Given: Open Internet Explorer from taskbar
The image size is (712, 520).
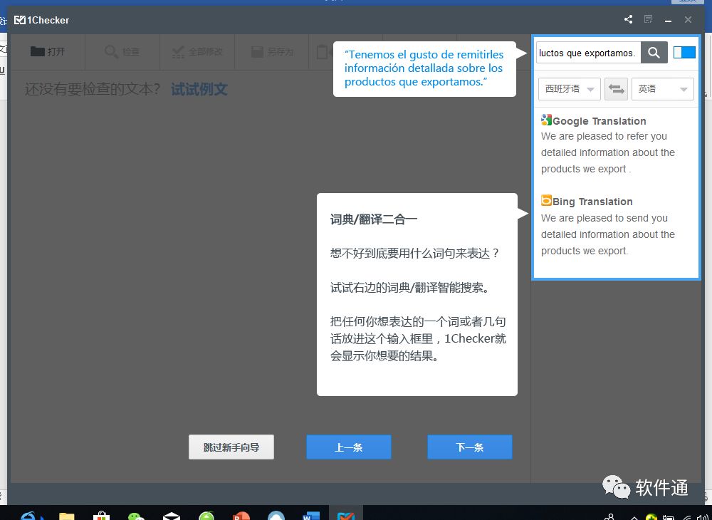Looking at the screenshot, I should point(28,516).
